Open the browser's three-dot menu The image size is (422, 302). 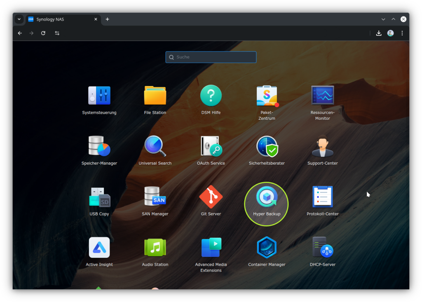pos(402,33)
